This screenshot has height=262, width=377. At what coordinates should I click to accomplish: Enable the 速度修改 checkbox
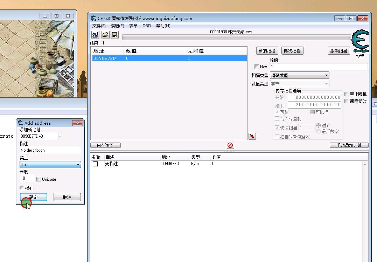click(x=347, y=101)
